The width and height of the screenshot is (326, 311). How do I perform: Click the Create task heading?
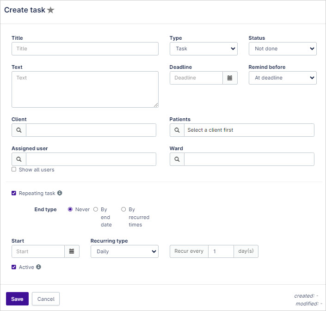click(25, 10)
